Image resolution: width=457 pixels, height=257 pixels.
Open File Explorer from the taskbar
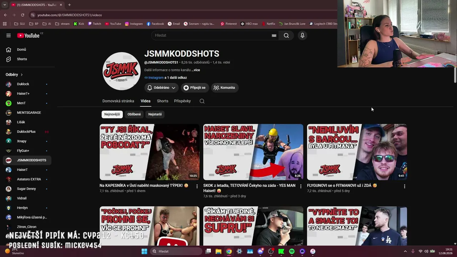218,251
